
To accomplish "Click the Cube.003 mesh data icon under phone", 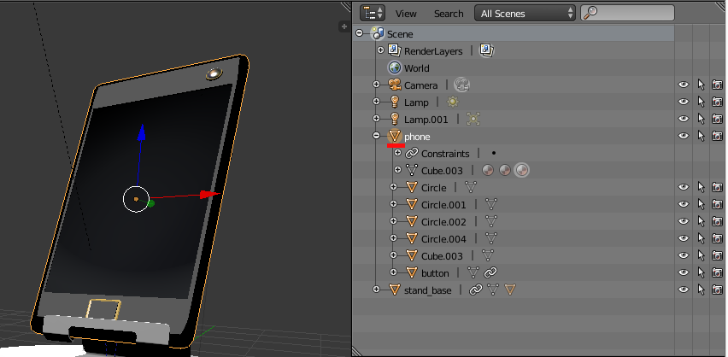I will (412, 170).
